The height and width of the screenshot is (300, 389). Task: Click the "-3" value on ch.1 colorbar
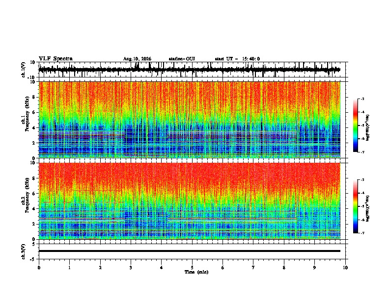[362, 99]
